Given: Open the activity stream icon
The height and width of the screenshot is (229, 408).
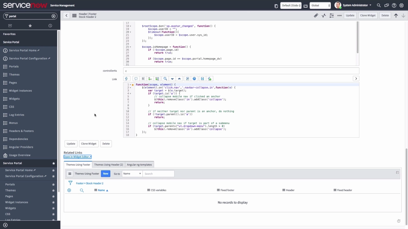Looking at the screenshot, I should 324,15.
